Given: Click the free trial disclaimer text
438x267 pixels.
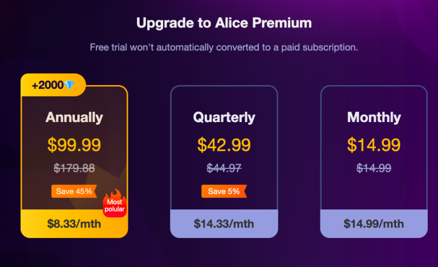Looking at the screenshot, I should [224, 47].
